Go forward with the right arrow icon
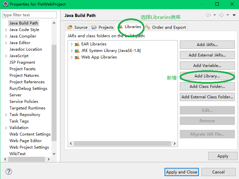Screen dimensions: 239x179 221,15
